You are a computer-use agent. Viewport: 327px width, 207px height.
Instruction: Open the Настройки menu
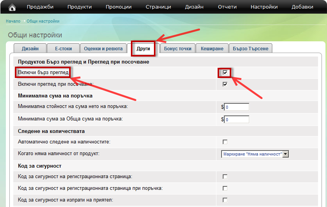(x=264, y=7)
